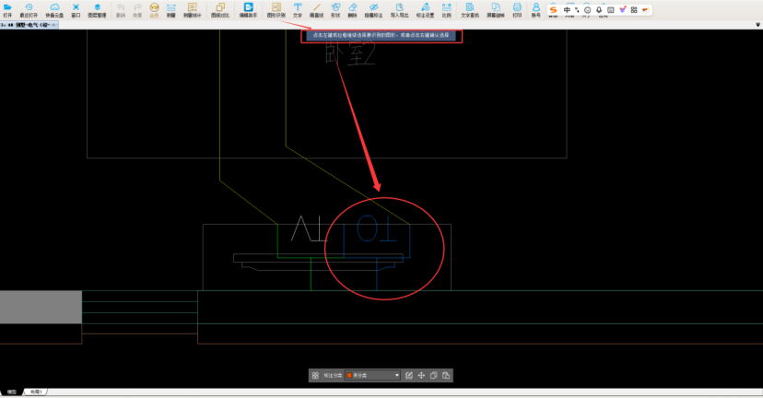Screen dimensions: 763x398
Task: Open 文字查找 text search
Action: point(470,9)
